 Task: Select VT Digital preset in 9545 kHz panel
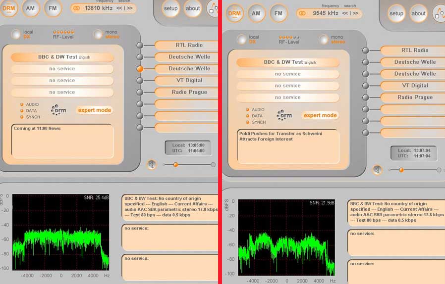coord(413,85)
